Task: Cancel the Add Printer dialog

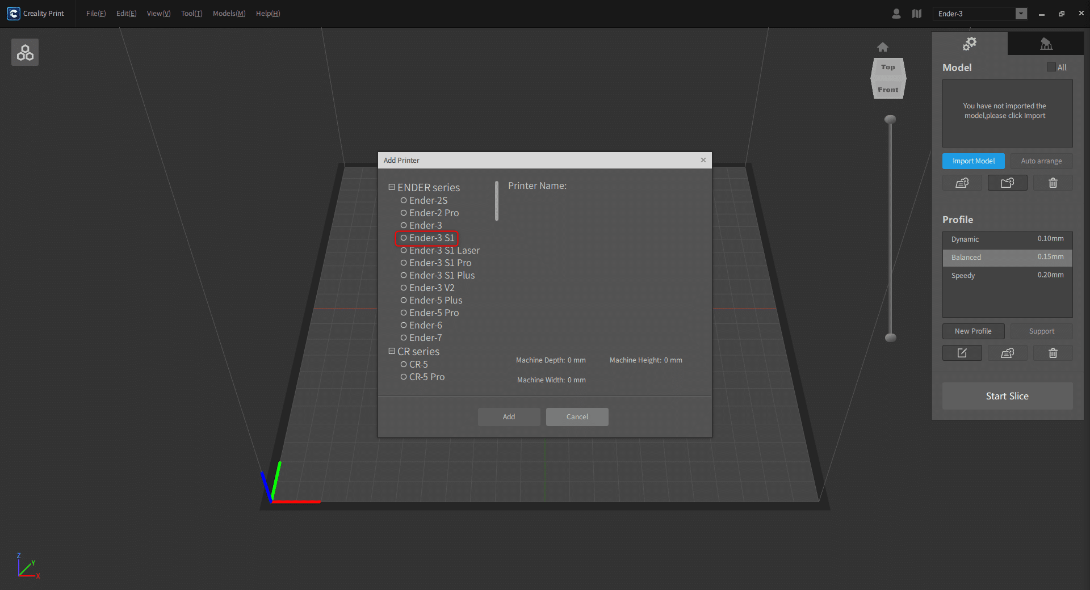Action: pyautogui.click(x=577, y=417)
